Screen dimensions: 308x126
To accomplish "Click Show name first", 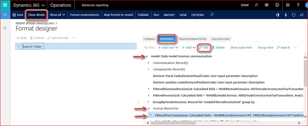I will pyautogui.click(x=241, y=48).
